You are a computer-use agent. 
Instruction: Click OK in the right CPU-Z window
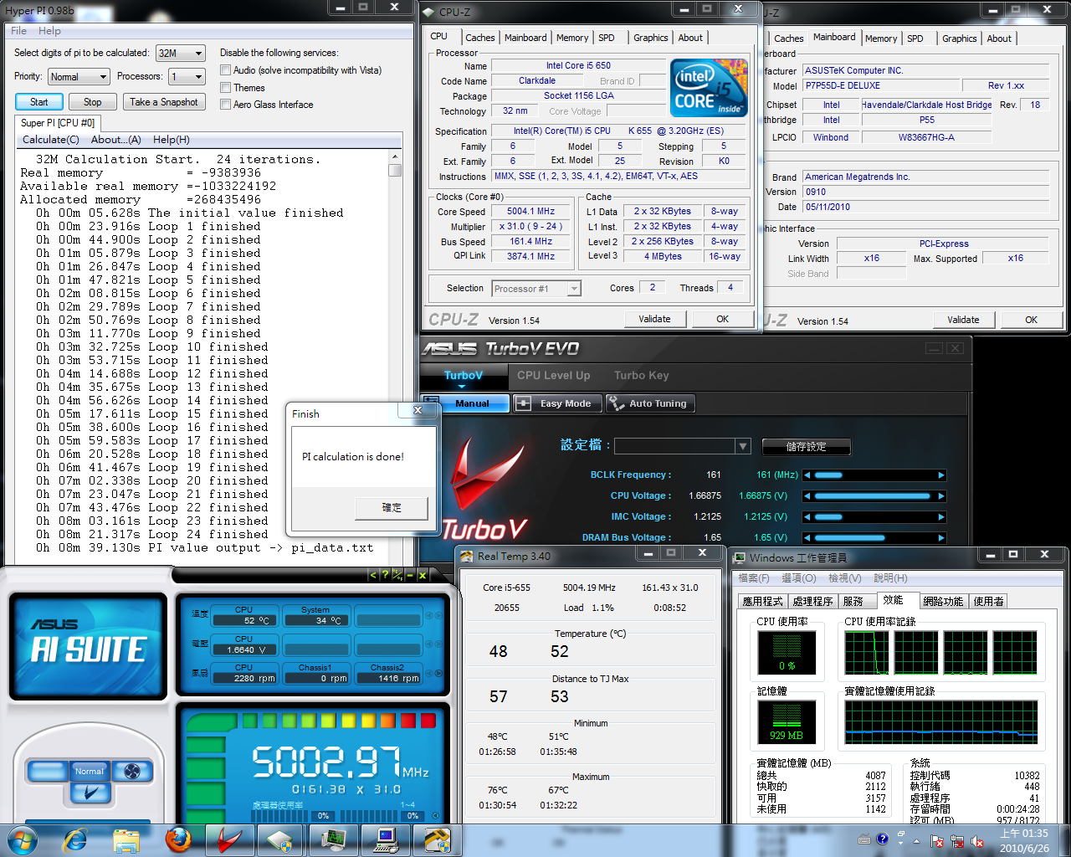coord(1031,320)
